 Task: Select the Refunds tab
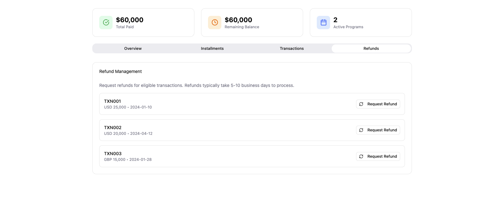[371, 49]
